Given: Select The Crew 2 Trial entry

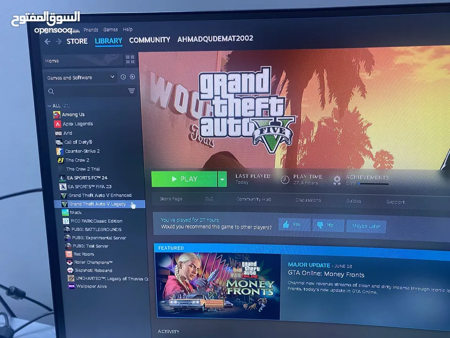Looking at the screenshot, I should click(x=83, y=169).
